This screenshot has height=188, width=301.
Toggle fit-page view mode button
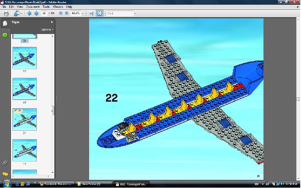(100, 13)
